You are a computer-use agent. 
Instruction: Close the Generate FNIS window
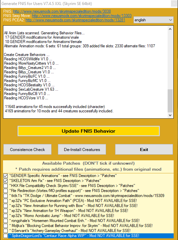174,4
